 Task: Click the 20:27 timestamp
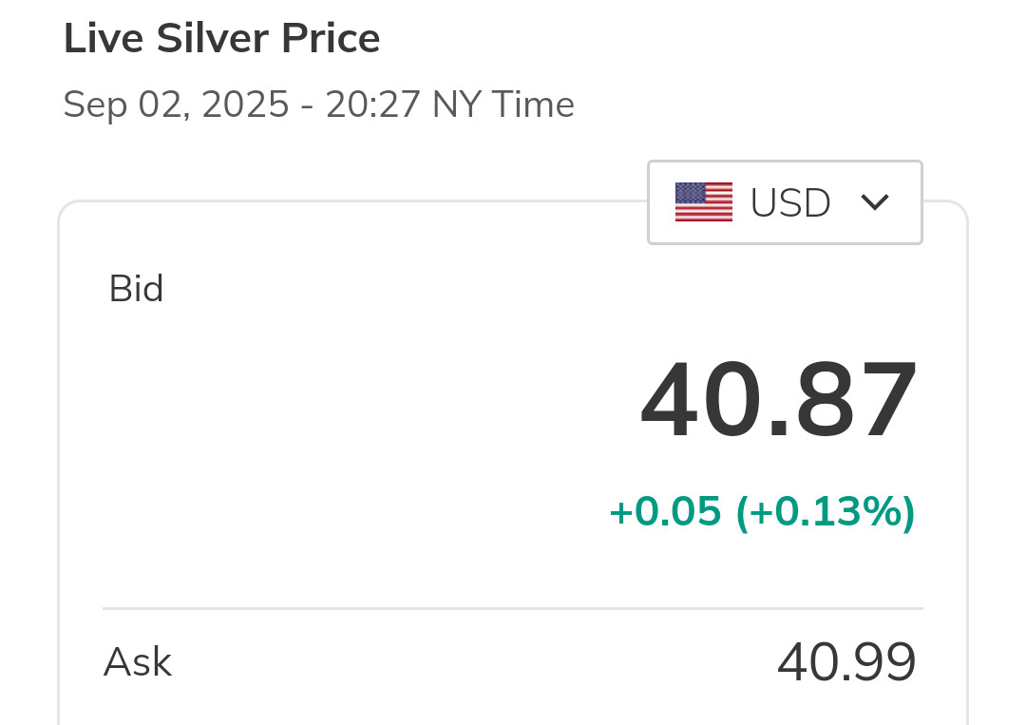[372, 105]
